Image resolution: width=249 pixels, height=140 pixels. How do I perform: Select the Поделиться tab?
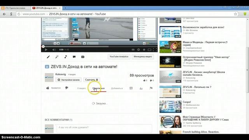[98, 88]
